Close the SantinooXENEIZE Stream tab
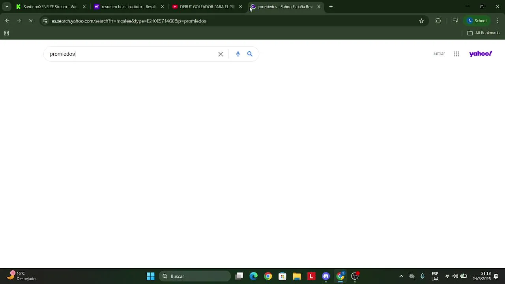This screenshot has width=505, height=284. click(84, 7)
